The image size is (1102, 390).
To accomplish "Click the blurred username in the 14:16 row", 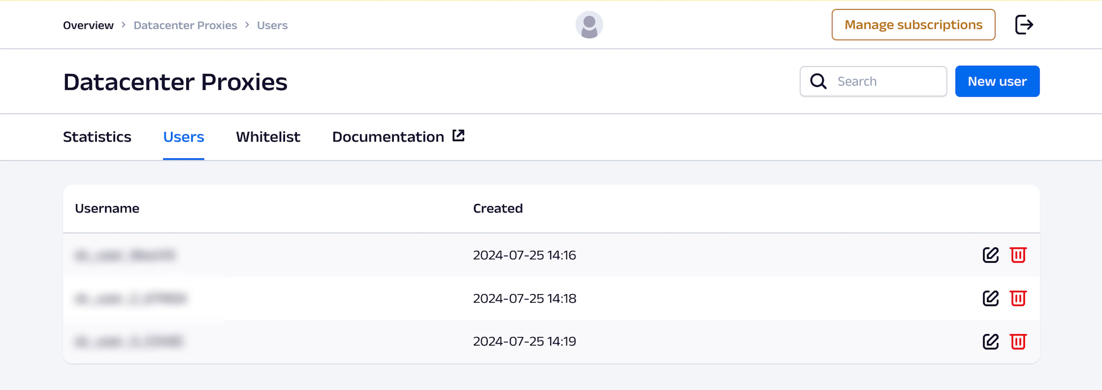I will 125,255.
